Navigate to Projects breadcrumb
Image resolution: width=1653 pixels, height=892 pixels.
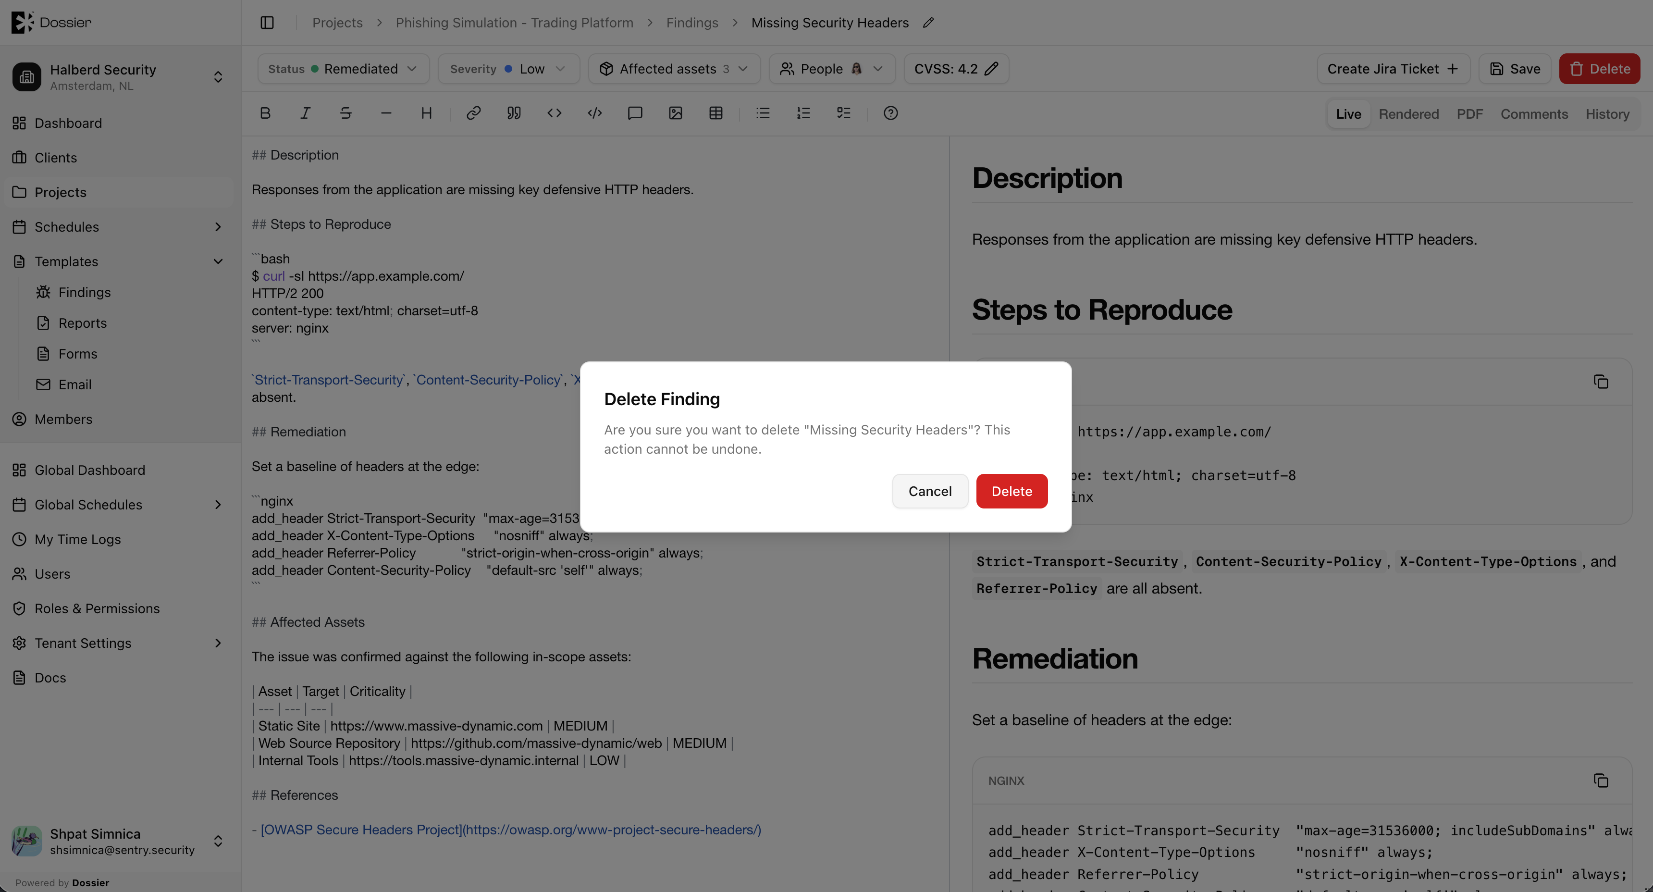[x=337, y=23]
